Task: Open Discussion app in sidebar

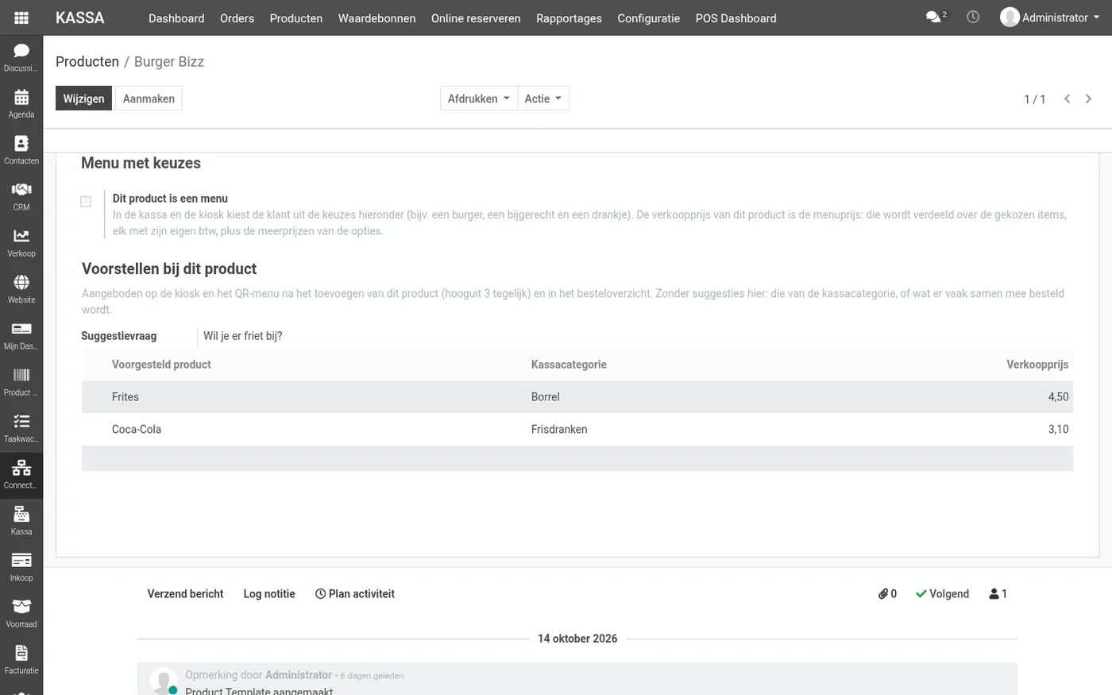Action: (x=21, y=57)
